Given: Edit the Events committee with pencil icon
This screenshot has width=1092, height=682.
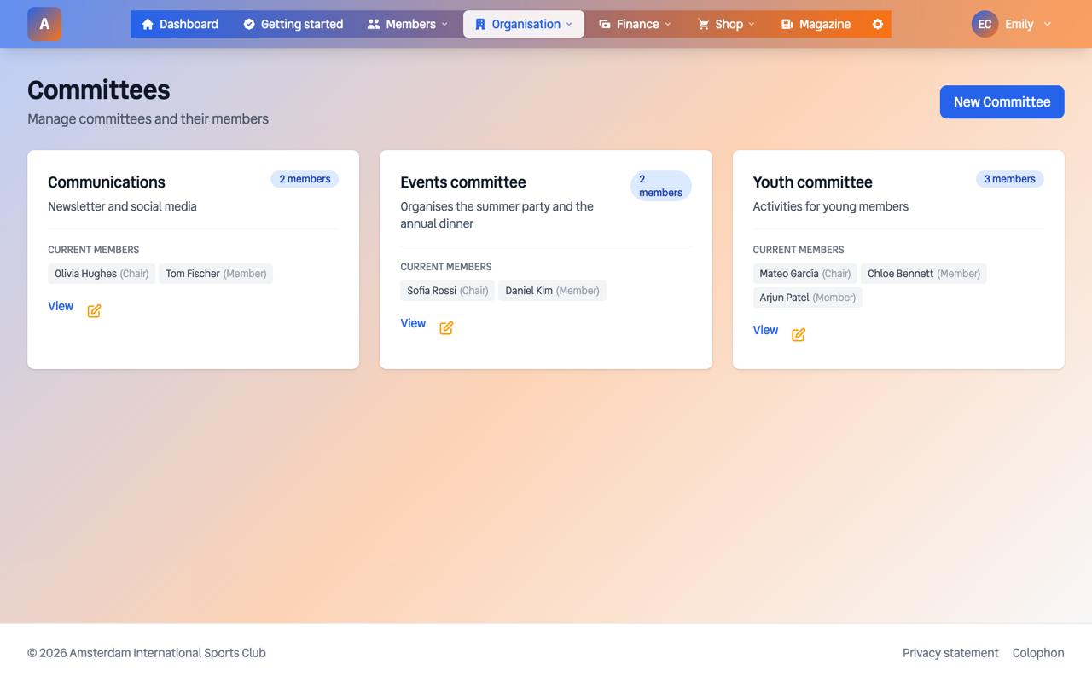Looking at the screenshot, I should point(446,328).
